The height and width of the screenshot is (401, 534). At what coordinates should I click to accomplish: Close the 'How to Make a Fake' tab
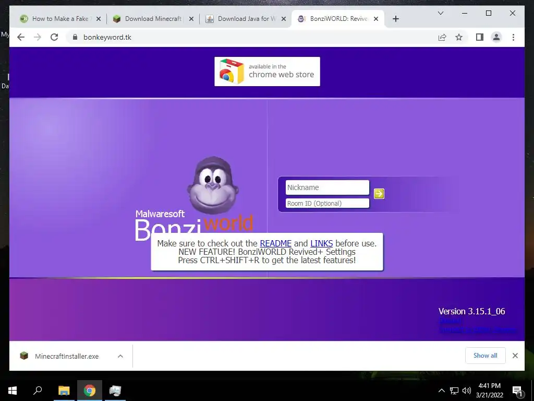coord(99,19)
